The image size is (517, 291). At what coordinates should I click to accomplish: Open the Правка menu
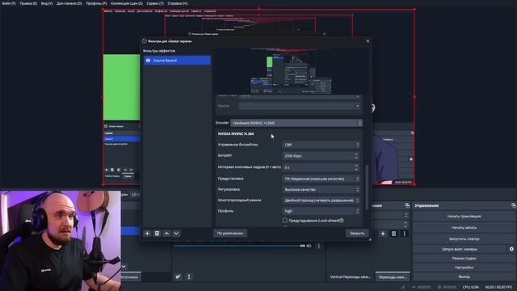[x=28, y=3]
